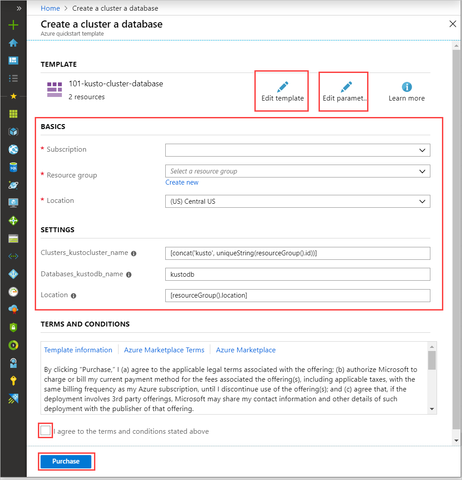The image size is (462, 480).
Task: Open the SQL databases icon
Action: [13, 167]
